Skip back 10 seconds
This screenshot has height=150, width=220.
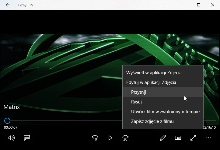[x=95, y=138]
